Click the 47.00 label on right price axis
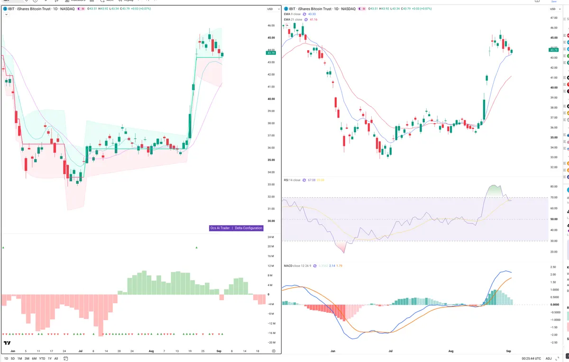Image resolution: width=569 pixels, height=362 pixels. [x=553, y=18]
